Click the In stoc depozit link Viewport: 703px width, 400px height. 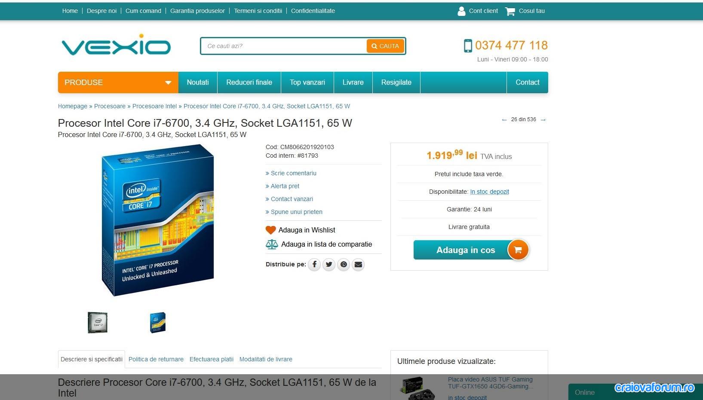coord(489,192)
